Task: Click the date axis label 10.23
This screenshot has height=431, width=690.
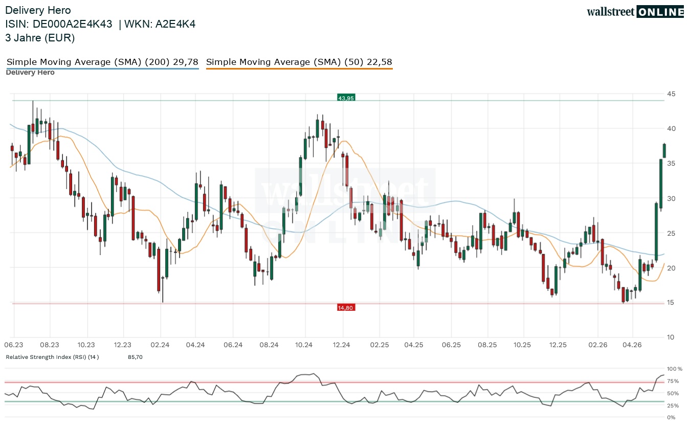Action: point(86,345)
